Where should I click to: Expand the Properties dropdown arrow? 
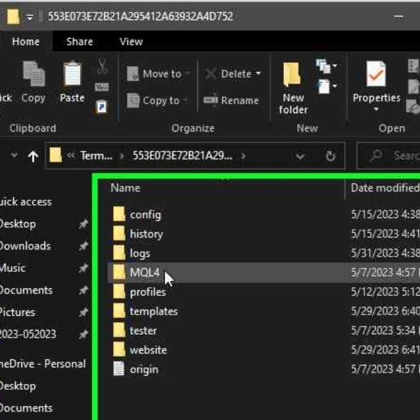click(376, 109)
